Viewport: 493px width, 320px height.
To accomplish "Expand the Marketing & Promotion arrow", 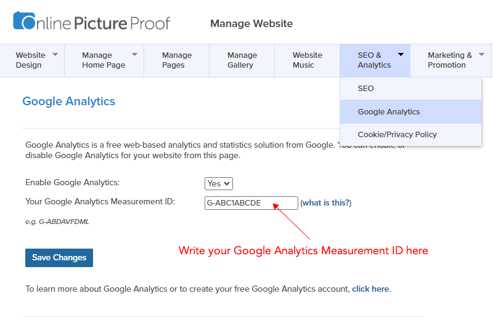I will (x=481, y=55).
